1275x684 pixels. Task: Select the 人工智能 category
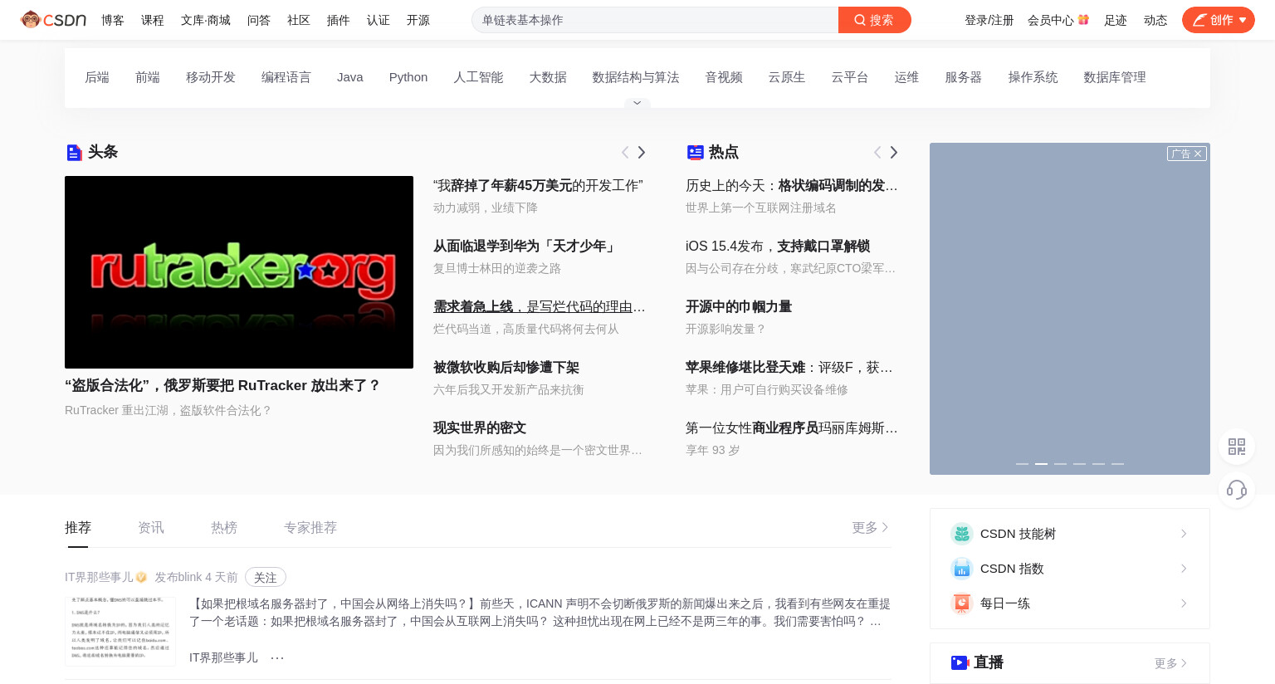coord(478,77)
